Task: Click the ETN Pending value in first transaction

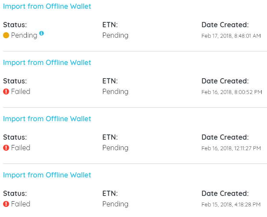Action: pos(115,36)
